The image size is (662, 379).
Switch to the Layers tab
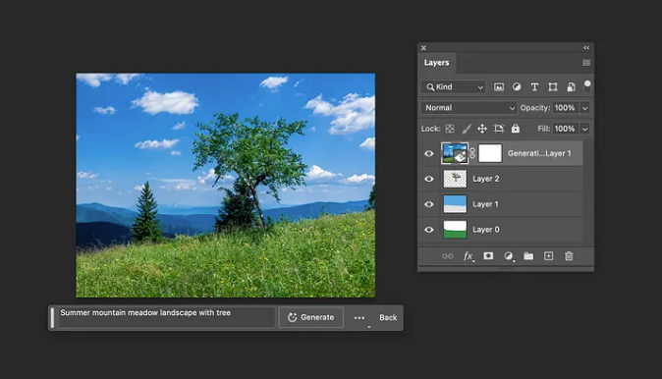(436, 63)
